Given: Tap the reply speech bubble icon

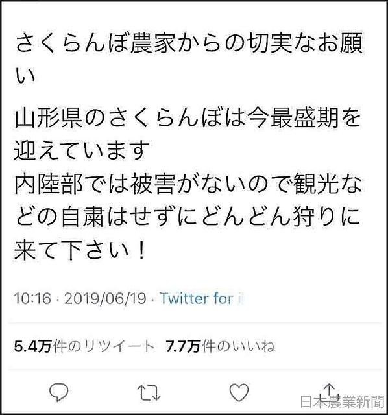Looking at the screenshot, I should [59, 392].
